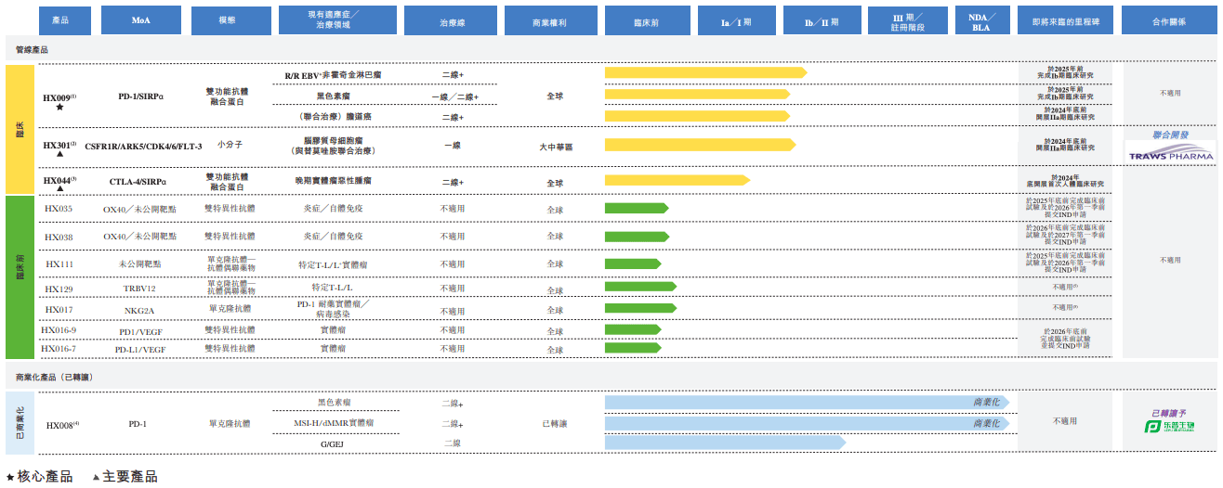
Task: Click the triangle marker under HX301
Action: coord(60,154)
